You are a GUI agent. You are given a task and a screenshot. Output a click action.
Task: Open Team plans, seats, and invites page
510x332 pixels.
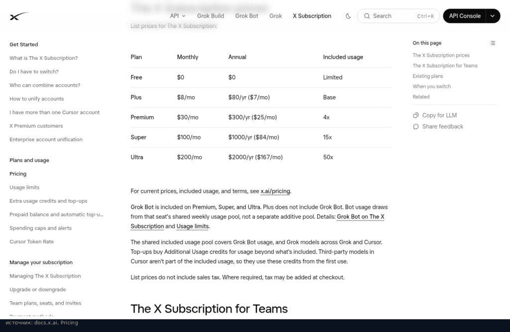pos(45,303)
